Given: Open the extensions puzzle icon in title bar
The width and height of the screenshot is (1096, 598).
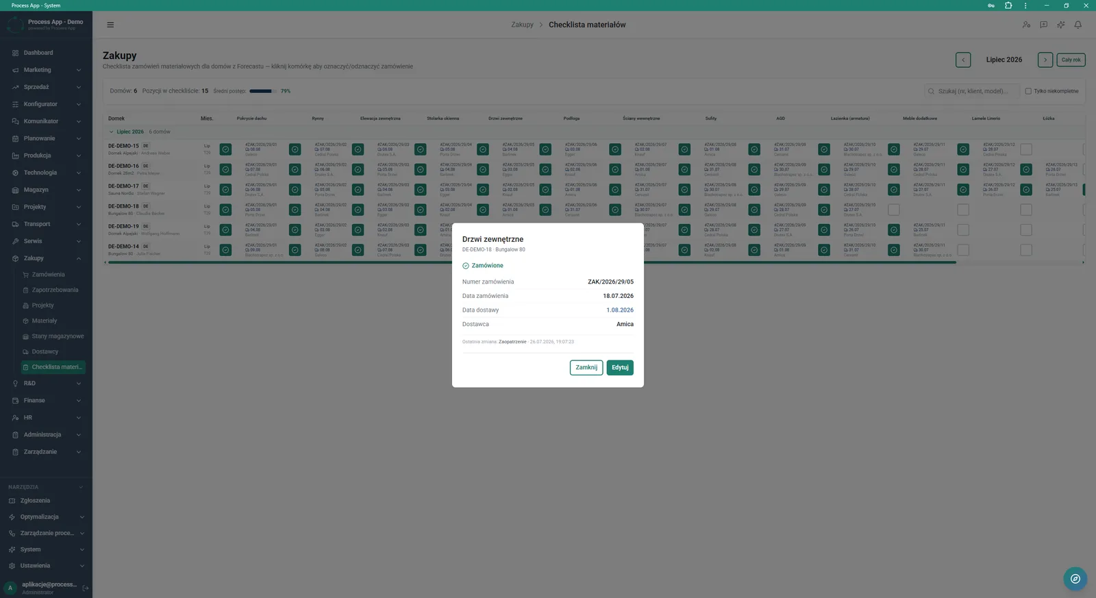Looking at the screenshot, I should tap(1008, 5).
